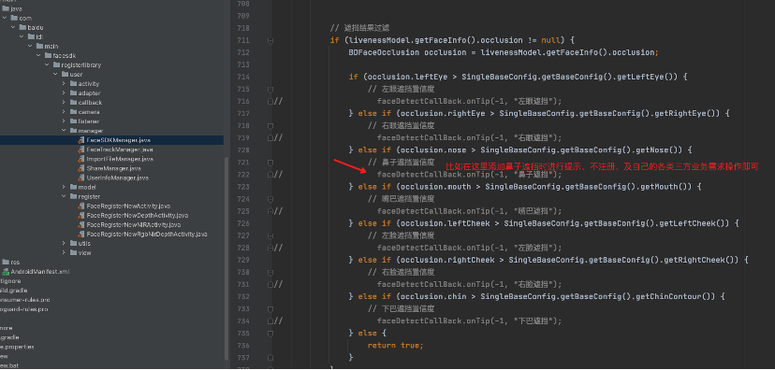Click fold marker on line 735 gutter

click(x=271, y=334)
